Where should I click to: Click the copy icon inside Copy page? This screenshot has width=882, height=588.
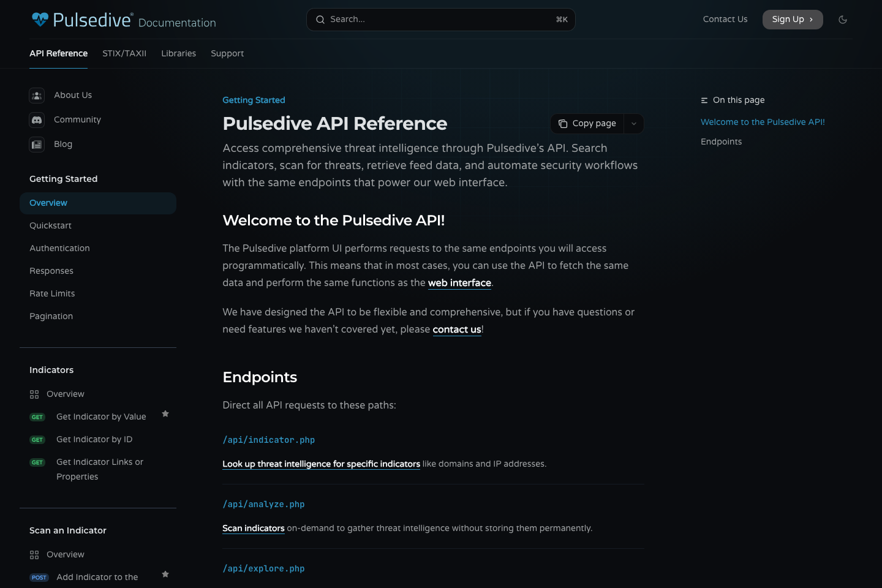click(563, 123)
